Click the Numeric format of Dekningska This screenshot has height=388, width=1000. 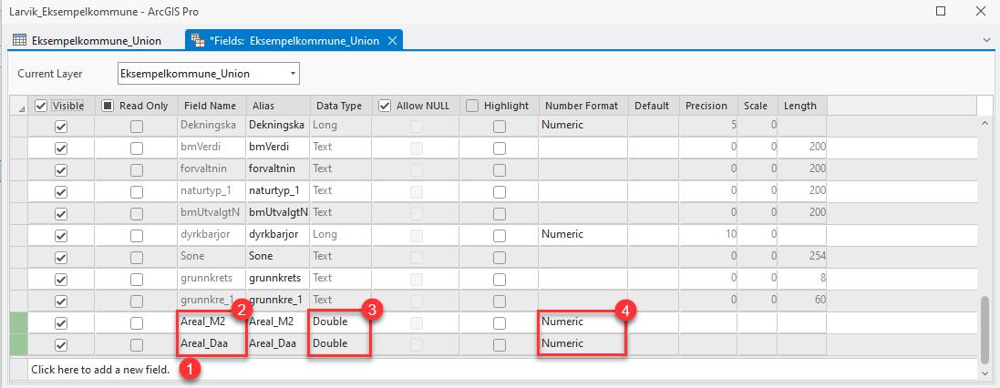point(582,125)
